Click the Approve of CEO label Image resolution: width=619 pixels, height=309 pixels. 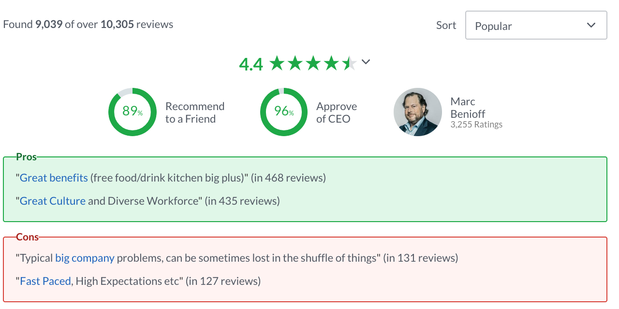pos(337,112)
